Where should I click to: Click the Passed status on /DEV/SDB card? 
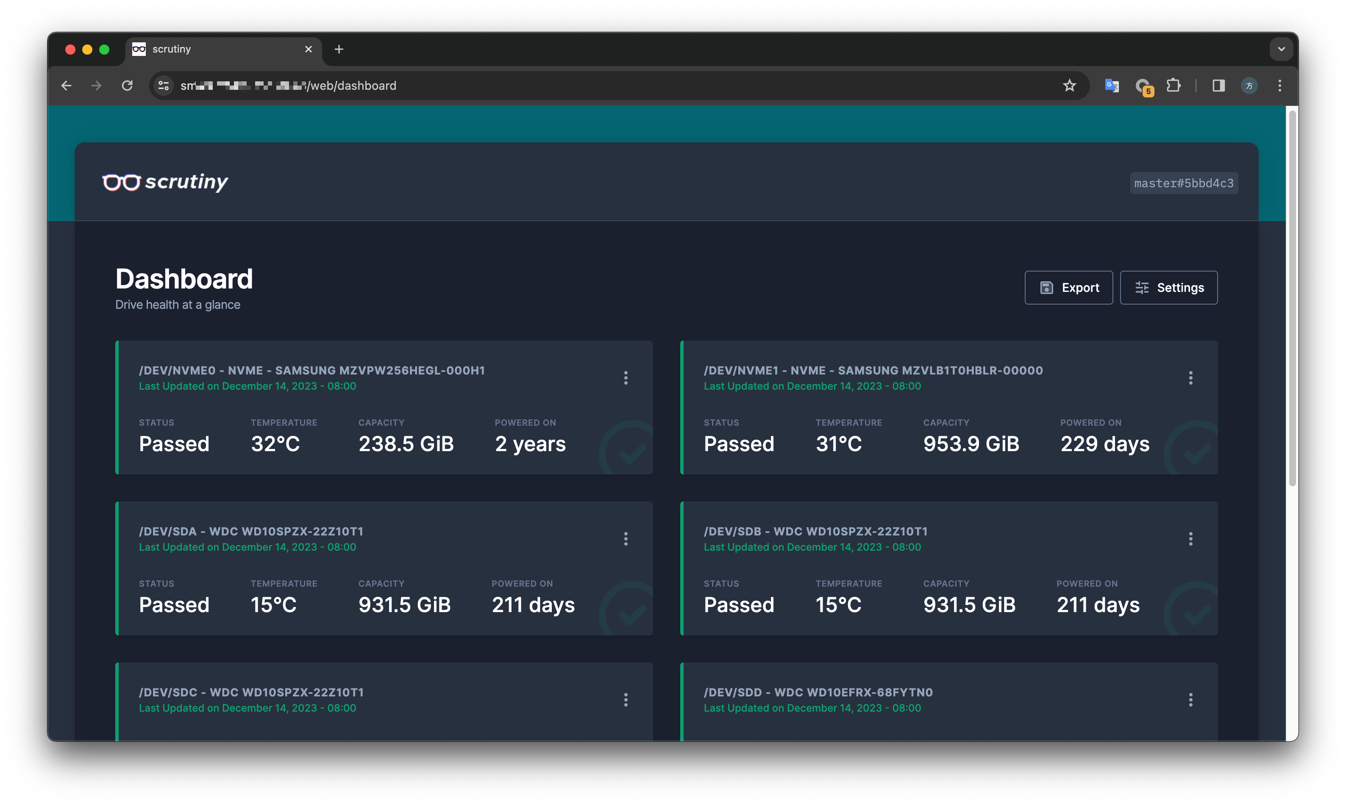pyautogui.click(x=739, y=604)
